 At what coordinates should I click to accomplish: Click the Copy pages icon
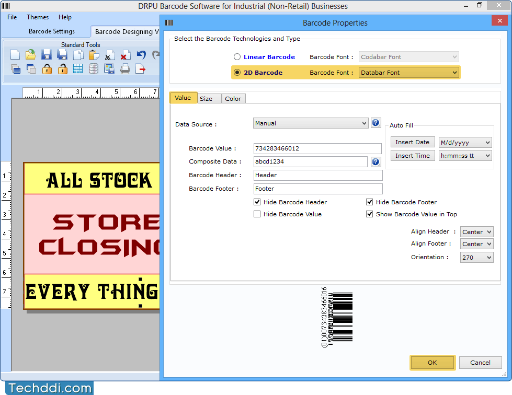click(78, 54)
